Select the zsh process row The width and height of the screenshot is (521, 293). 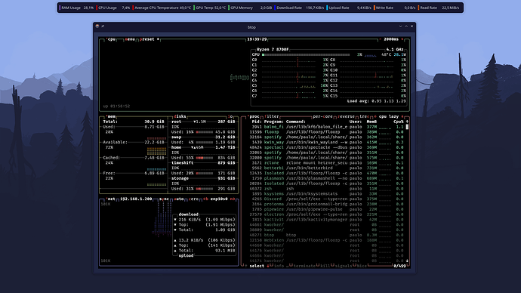(x=327, y=188)
